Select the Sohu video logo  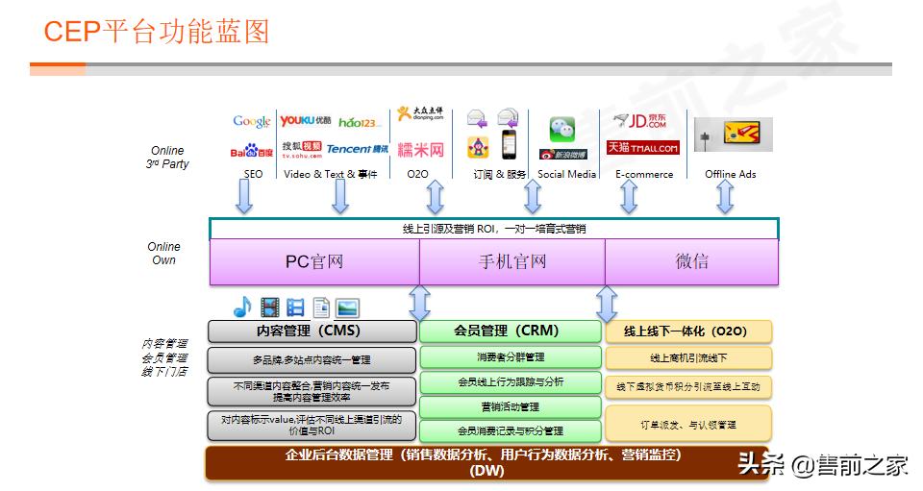click(x=302, y=149)
